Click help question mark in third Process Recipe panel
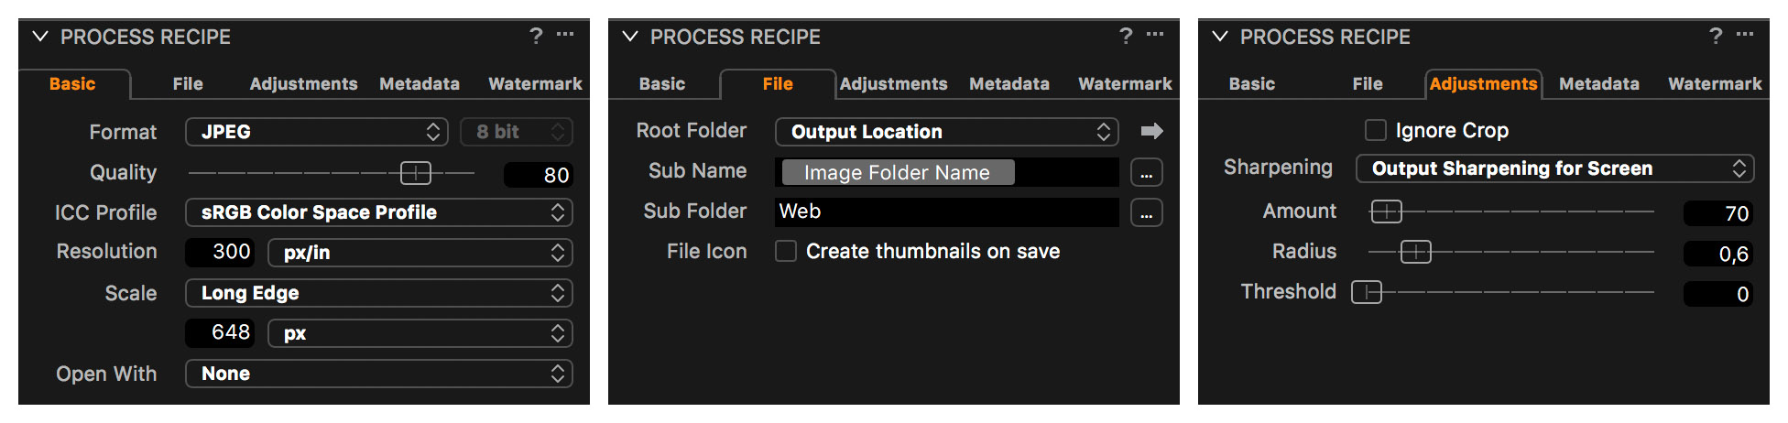The width and height of the screenshot is (1788, 423). click(x=1716, y=36)
